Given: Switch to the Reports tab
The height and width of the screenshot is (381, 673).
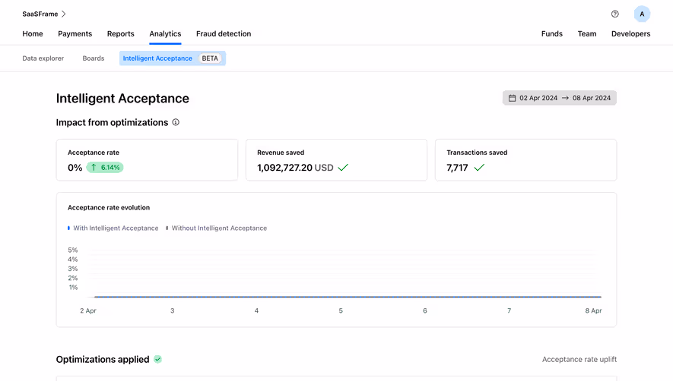Looking at the screenshot, I should [121, 34].
